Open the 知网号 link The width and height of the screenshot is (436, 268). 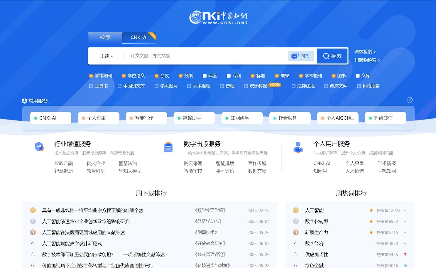(320, 171)
